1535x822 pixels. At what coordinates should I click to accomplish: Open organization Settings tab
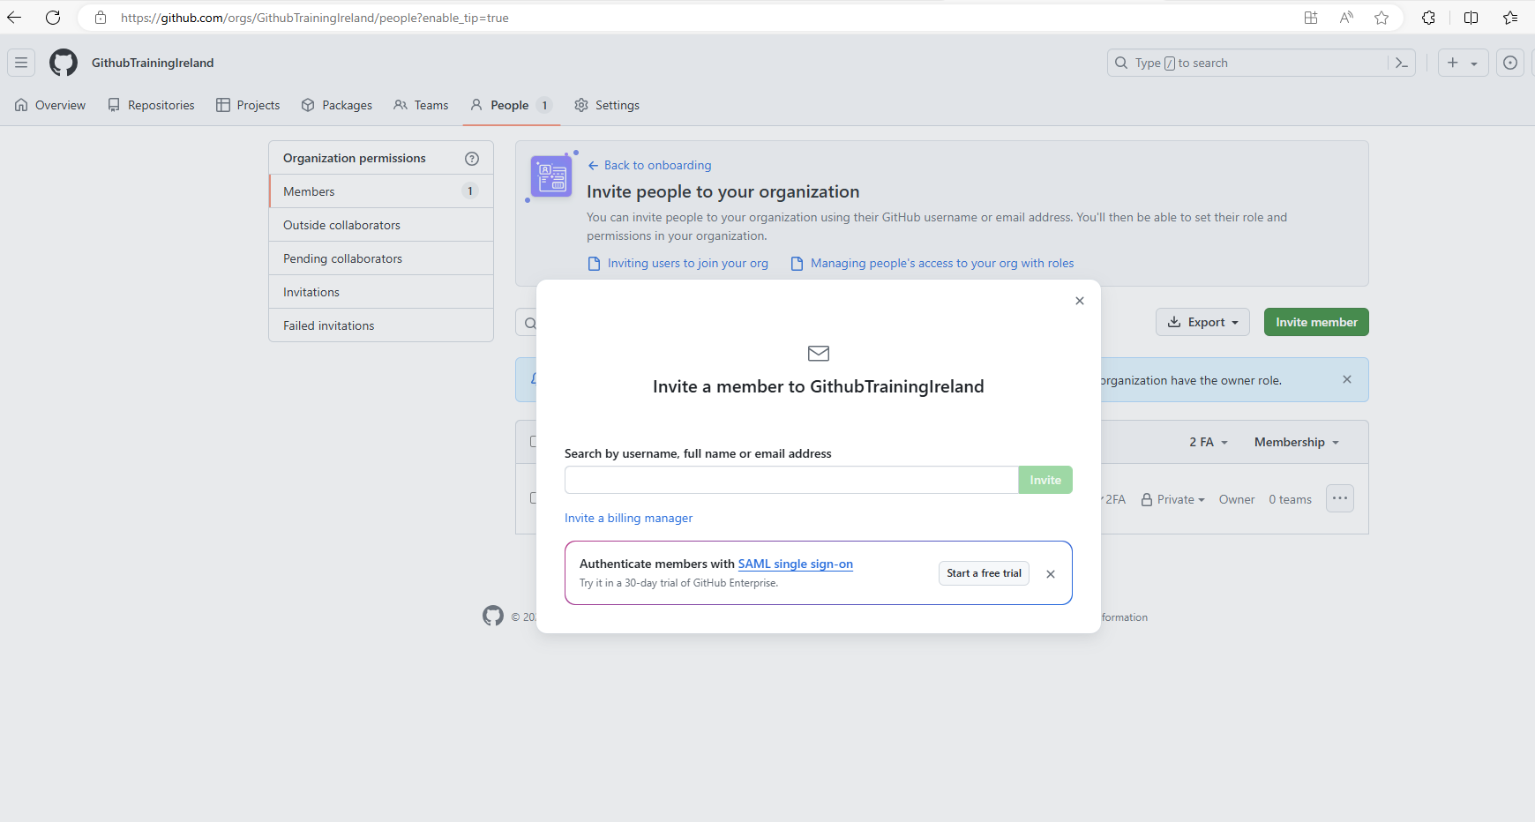pos(607,105)
